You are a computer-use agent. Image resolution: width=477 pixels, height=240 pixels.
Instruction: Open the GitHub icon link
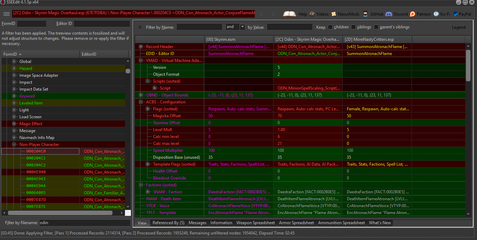(366, 14)
